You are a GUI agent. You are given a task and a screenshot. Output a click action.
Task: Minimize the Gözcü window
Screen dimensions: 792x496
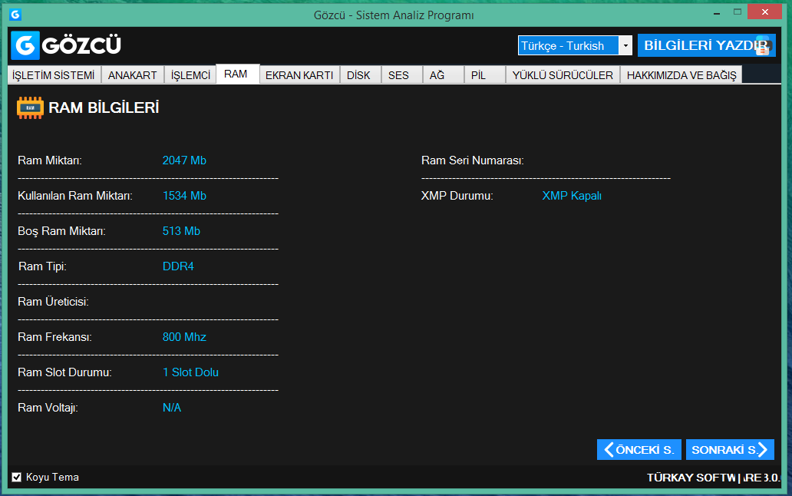(x=717, y=12)
